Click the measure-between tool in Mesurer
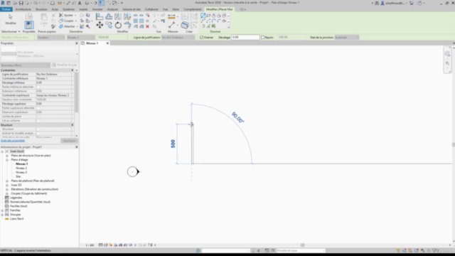Image resolution: width=455 pixels, height=256 pixels. (x=172, y=26)
